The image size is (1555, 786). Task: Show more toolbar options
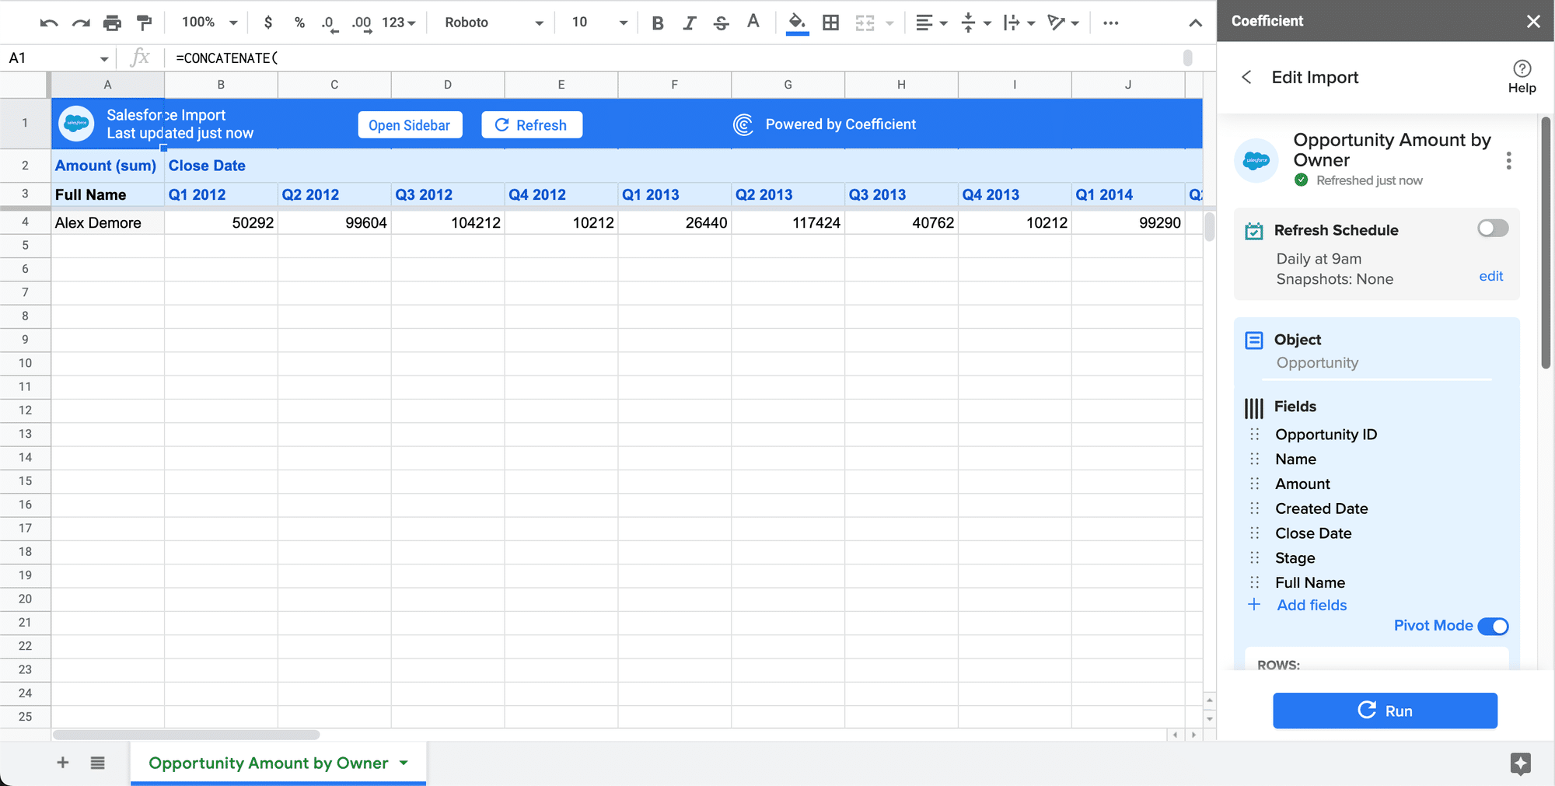point(1111,23)
